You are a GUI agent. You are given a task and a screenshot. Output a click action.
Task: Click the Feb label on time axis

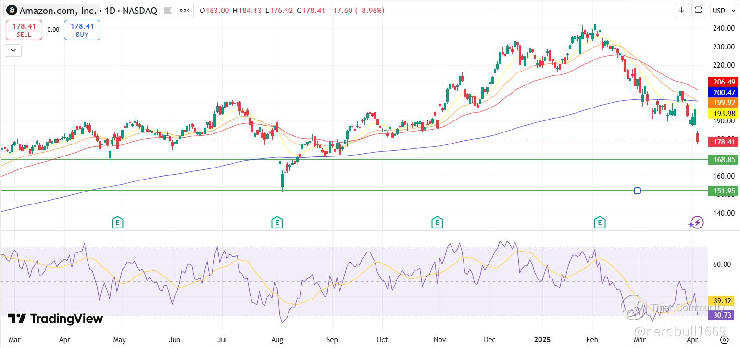(592, 340)
